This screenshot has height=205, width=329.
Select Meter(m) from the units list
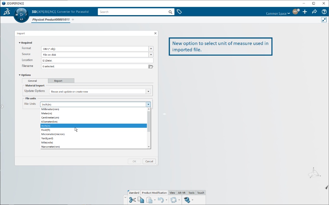point(94,113)
